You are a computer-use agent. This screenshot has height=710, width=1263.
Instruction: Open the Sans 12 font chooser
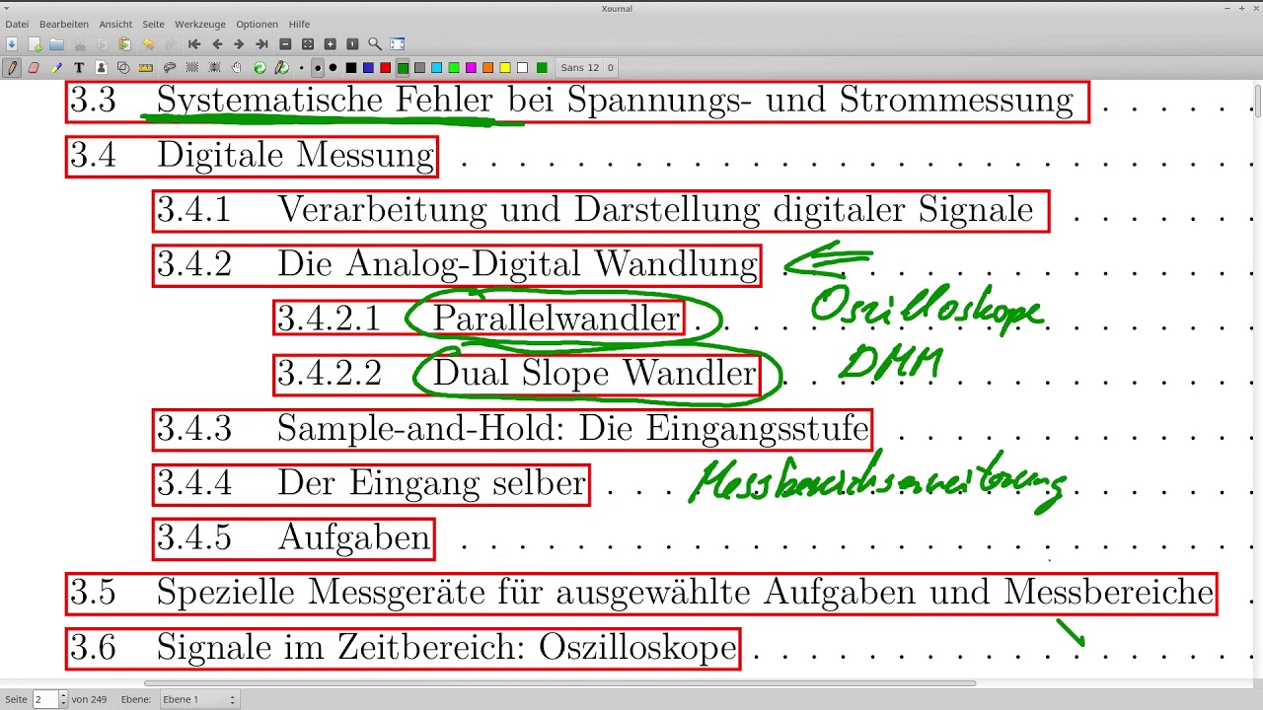[x=587, y=68]
